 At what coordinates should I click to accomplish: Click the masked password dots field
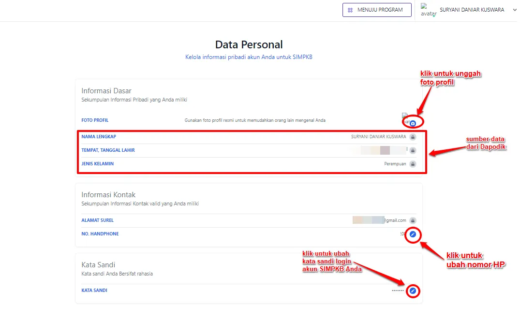[x=398, y=291]
